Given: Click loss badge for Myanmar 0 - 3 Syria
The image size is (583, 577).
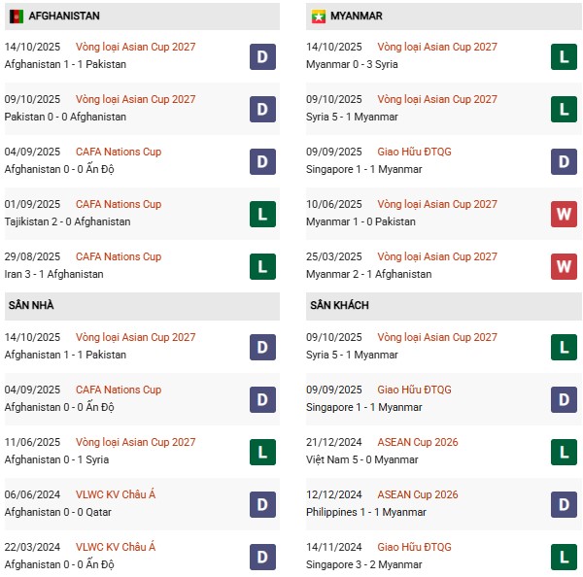Looking at the screenshot, I should coord(565,56).
